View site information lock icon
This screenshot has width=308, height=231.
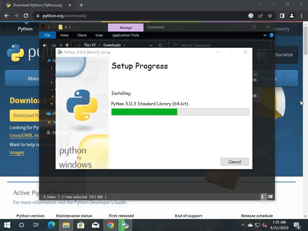pyautogui.click(x=38, y=16)
